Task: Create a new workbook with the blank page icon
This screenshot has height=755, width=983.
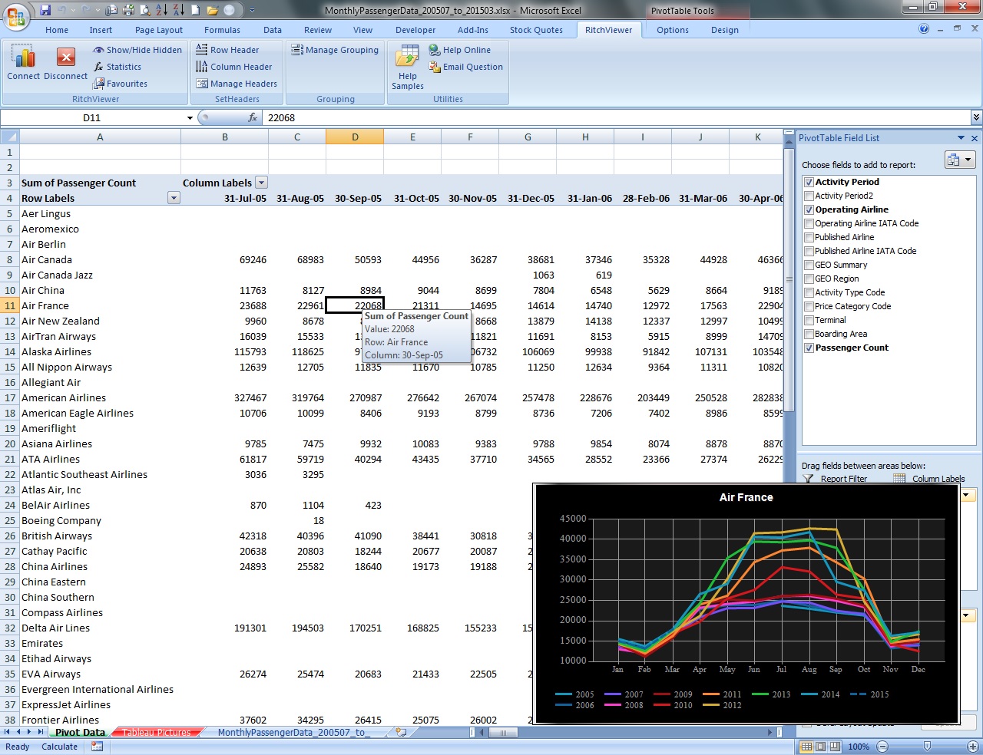Action: (195, 10)
